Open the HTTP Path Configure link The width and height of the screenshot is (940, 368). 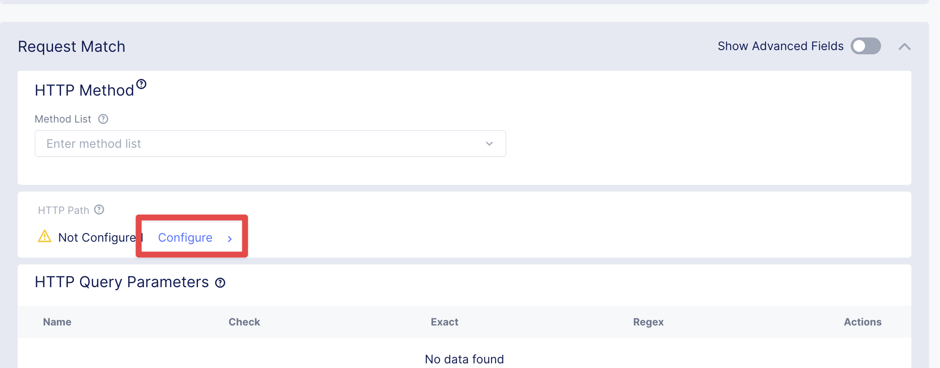[185, 237]
